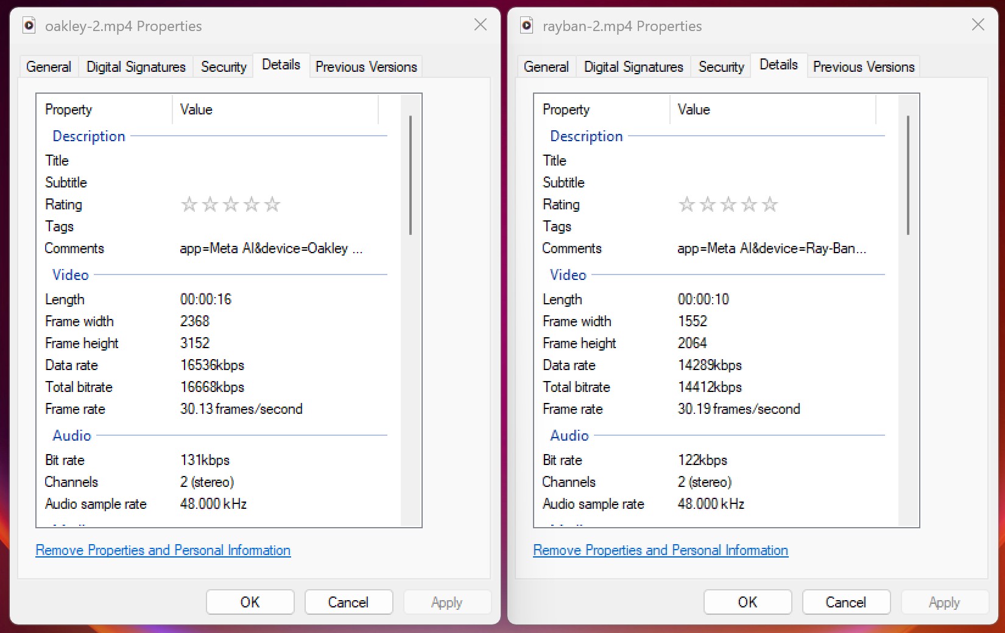This screenshot has height=633, width=1005.
Task: Open General tab in oakley-2.mp4 Properties
Action: pyautogui.click(x=49, y=66)
